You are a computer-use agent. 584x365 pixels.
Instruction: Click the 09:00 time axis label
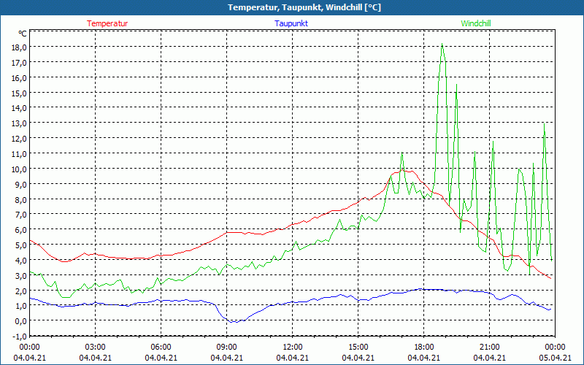227,347
